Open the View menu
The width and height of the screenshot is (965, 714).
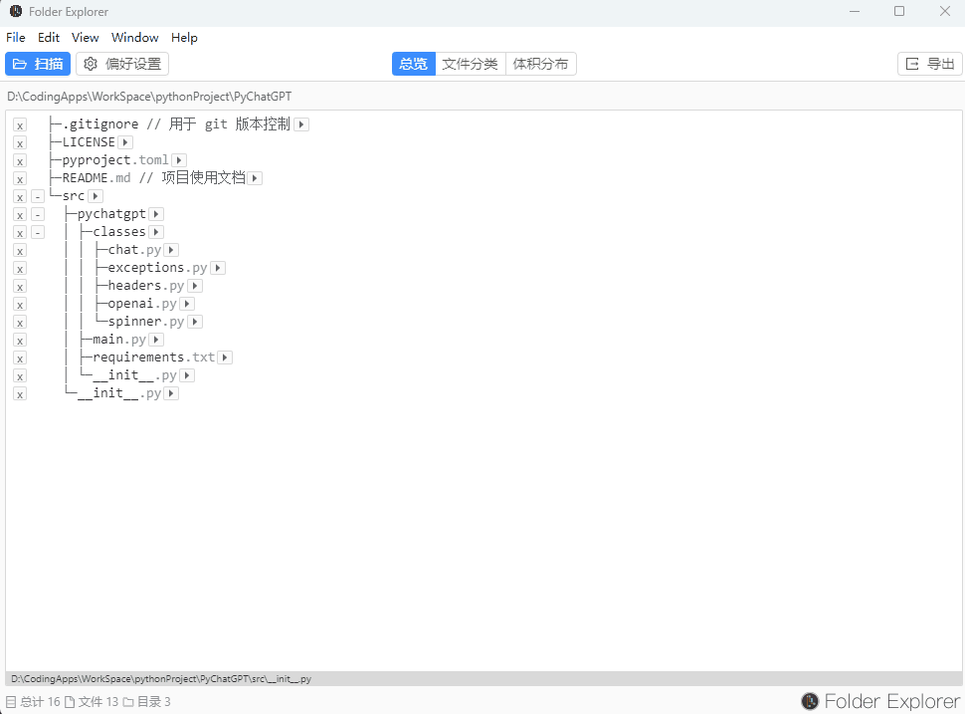coord(85,37)
